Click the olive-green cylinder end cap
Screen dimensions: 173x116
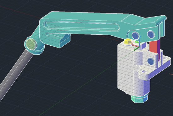[31, 44]
